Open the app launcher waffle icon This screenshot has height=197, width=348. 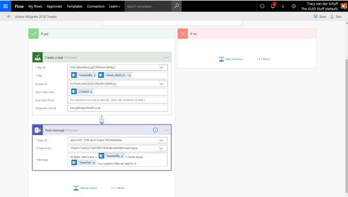tap(5, 6)
